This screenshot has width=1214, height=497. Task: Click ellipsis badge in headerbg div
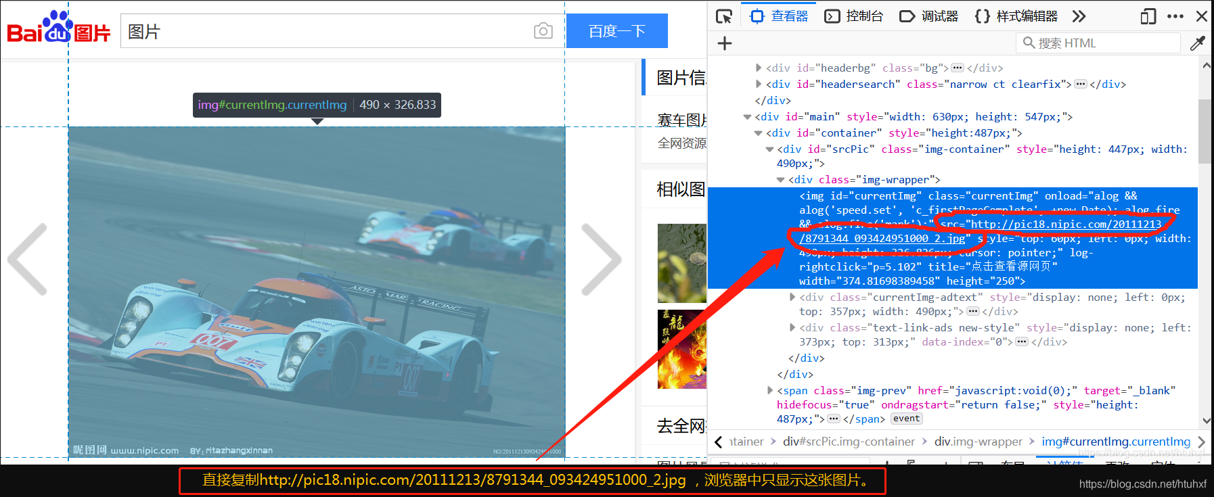(957, 68)
